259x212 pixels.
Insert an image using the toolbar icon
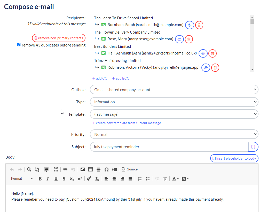click(x=82, y=169)
